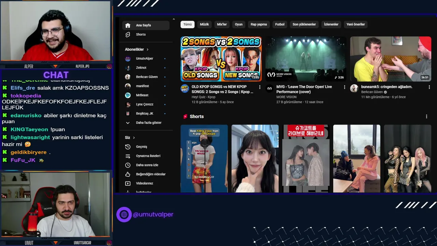Image resolution: width=437 pixels, height=246 pixels.
Task: Open the Shorts sidebar icon
Action: (128, 35)
